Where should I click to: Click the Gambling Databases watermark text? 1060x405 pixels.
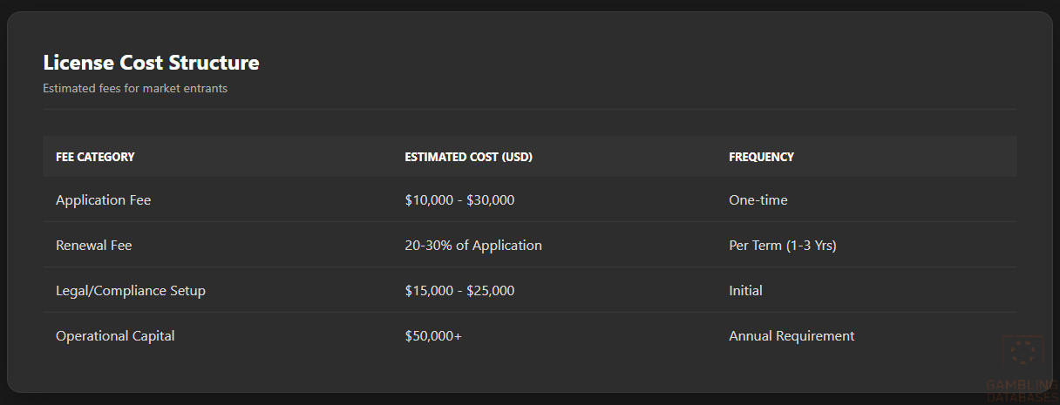(x=1022, y=390)
